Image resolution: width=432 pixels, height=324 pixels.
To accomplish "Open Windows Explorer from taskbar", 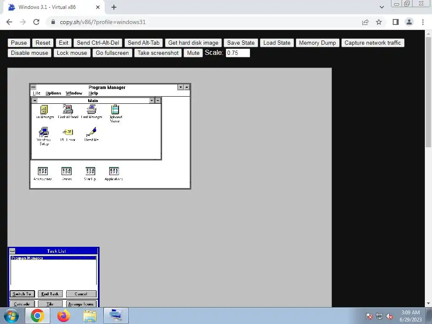I will click(90, 316).
